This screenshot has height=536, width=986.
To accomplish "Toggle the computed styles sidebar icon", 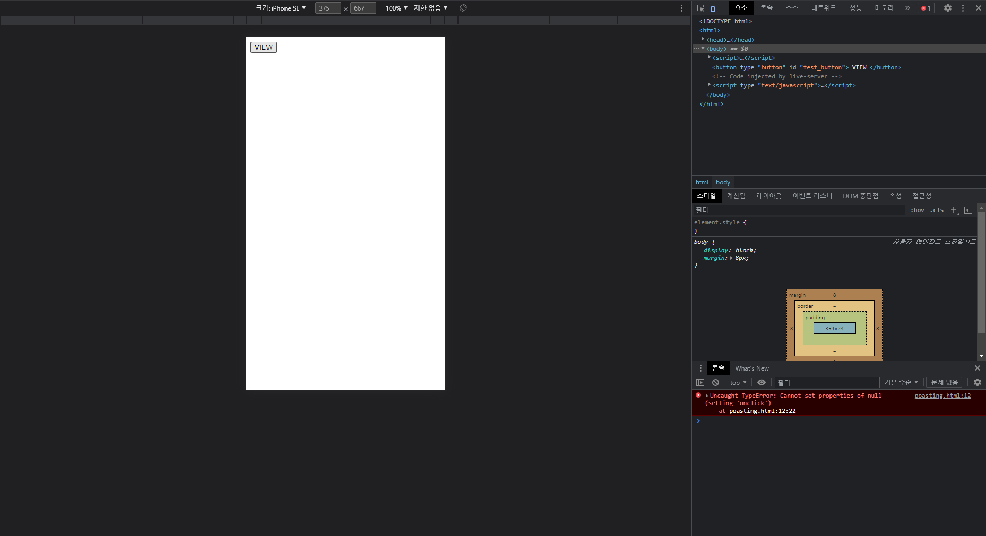I will click(x=968, y=210).
